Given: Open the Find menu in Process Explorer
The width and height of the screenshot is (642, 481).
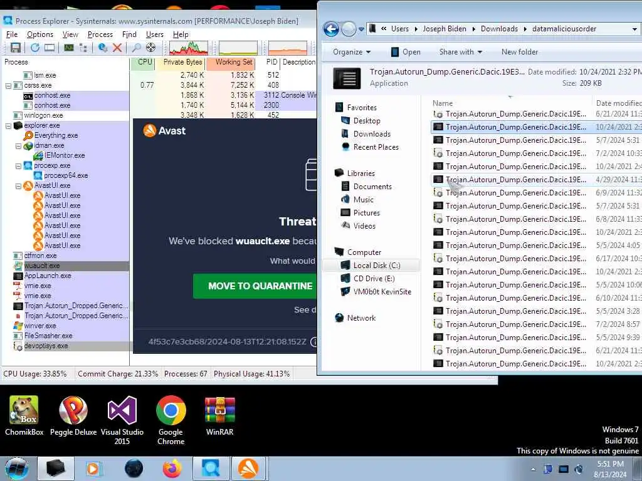Looking at the screenshot, I should (129, 34).
